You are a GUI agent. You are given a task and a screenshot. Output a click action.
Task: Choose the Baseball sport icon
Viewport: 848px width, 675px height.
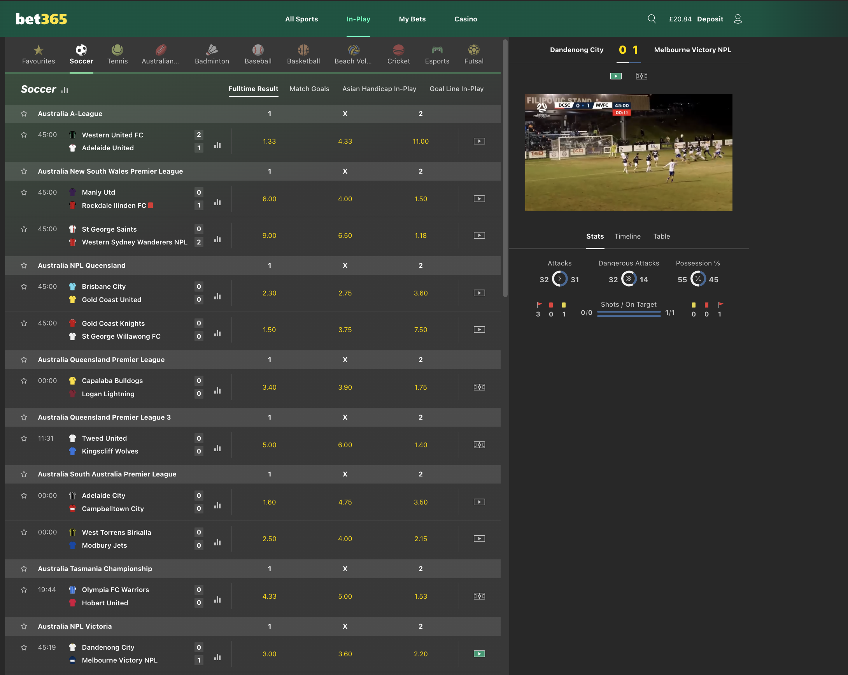[258, 54]
